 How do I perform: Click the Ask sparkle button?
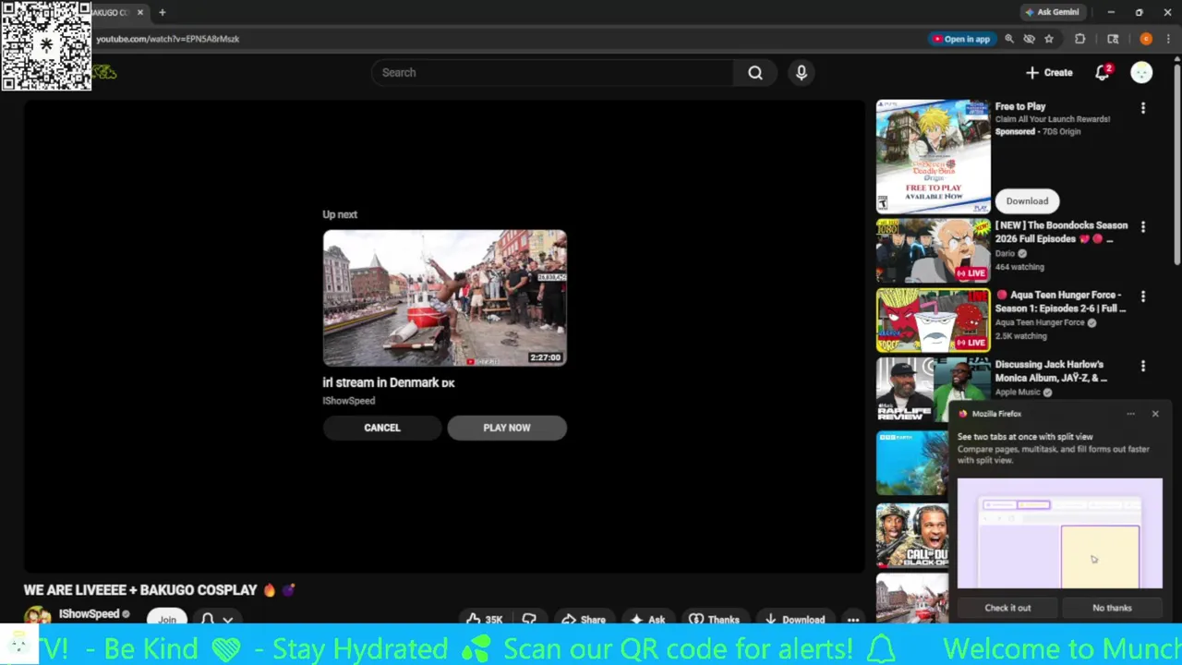[647, 620]
